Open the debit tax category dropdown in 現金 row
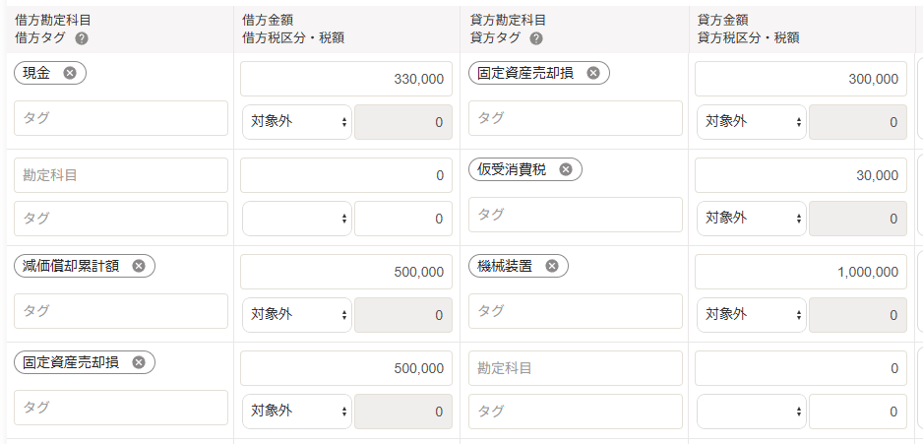This screenshot has height=444, width=923. [x=297, y=122]
